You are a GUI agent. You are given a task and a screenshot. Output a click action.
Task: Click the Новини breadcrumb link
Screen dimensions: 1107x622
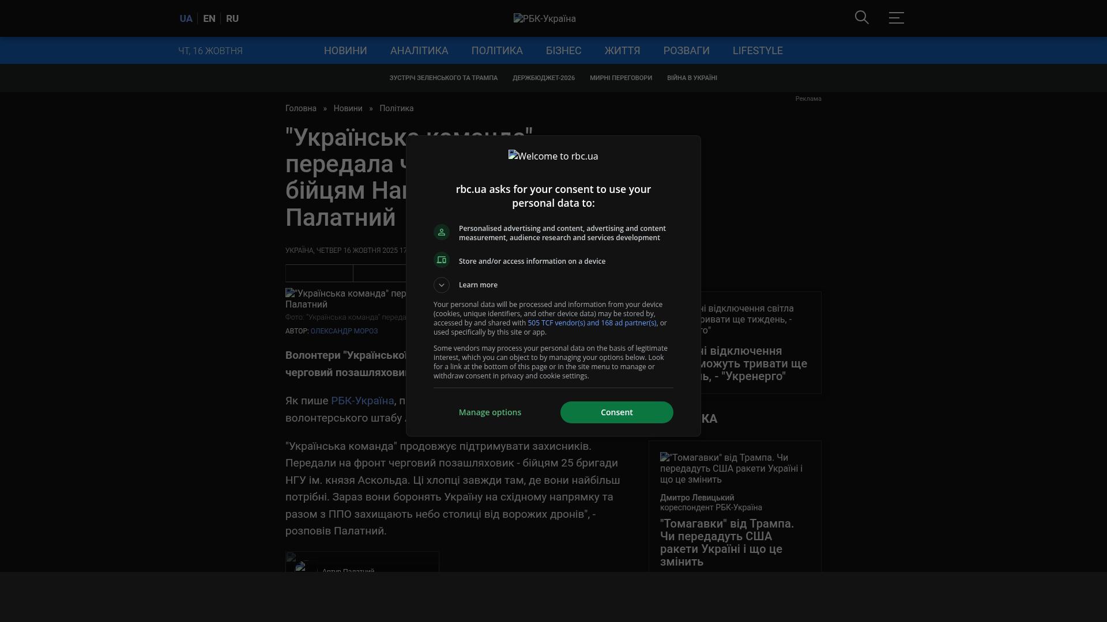click(348, 108)
